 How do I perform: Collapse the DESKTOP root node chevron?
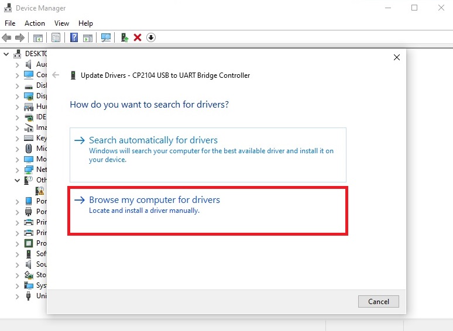tap(6, 54)
